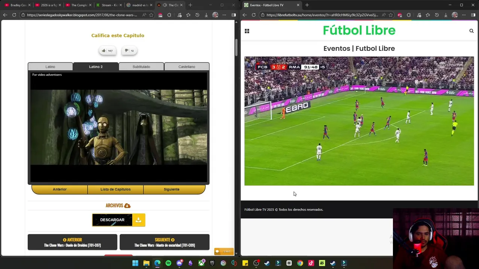The width and height of the screenshot is (479, 269).
Task: Click the Clone Wars video player
Action: click(119, 127)
